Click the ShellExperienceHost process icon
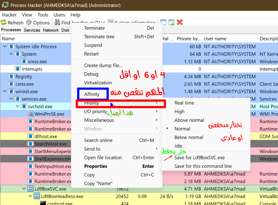Viewport: 278px width, 205px height. [x=30, y=159]
